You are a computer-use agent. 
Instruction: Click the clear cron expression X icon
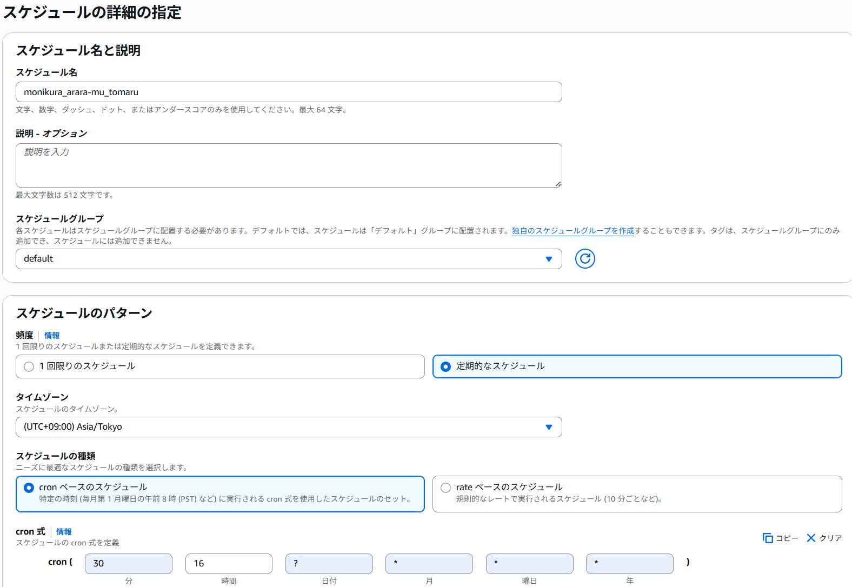click(811, 538)
